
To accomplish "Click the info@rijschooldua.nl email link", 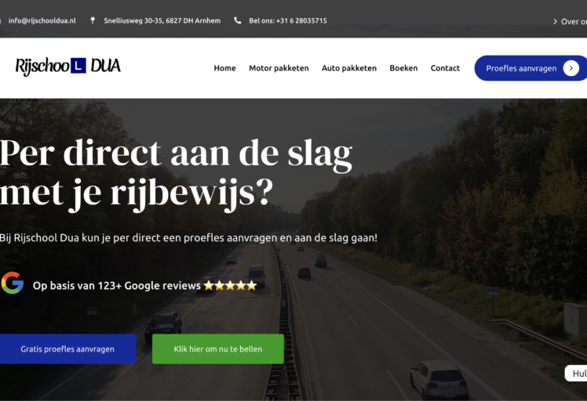I will (x=42, y=20).
